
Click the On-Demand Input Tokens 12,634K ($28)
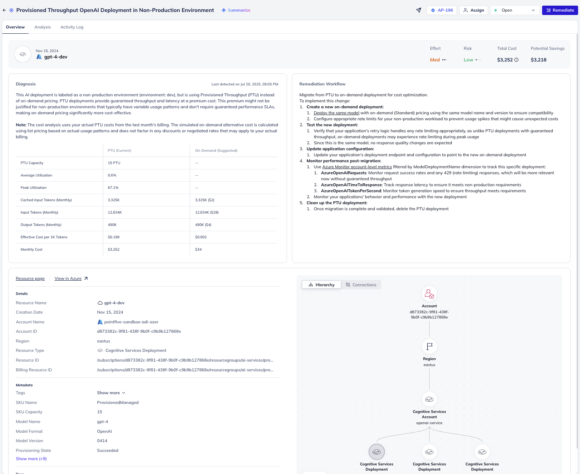[x=207, y=212]
